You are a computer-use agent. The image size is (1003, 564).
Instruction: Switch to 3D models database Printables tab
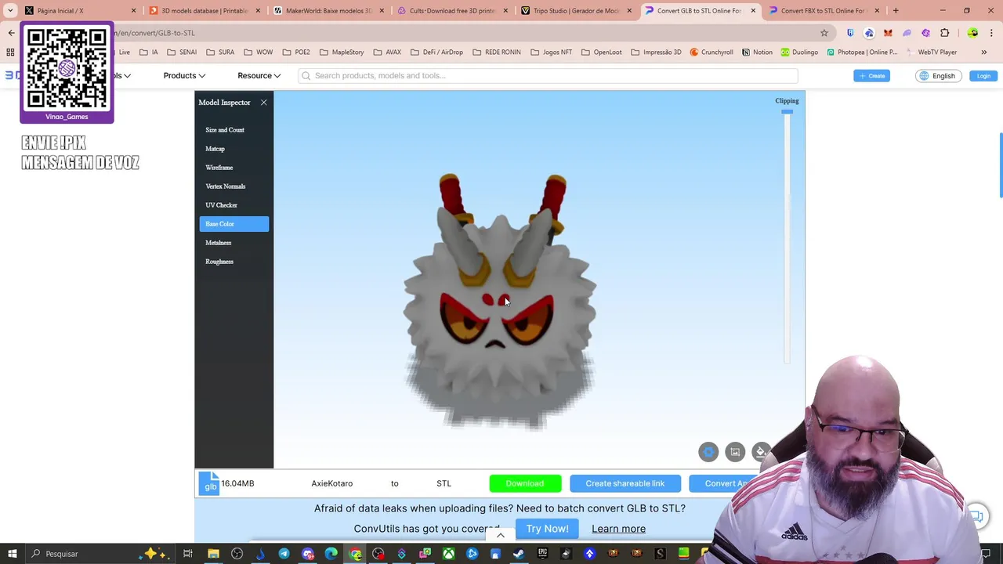[204, 11]
